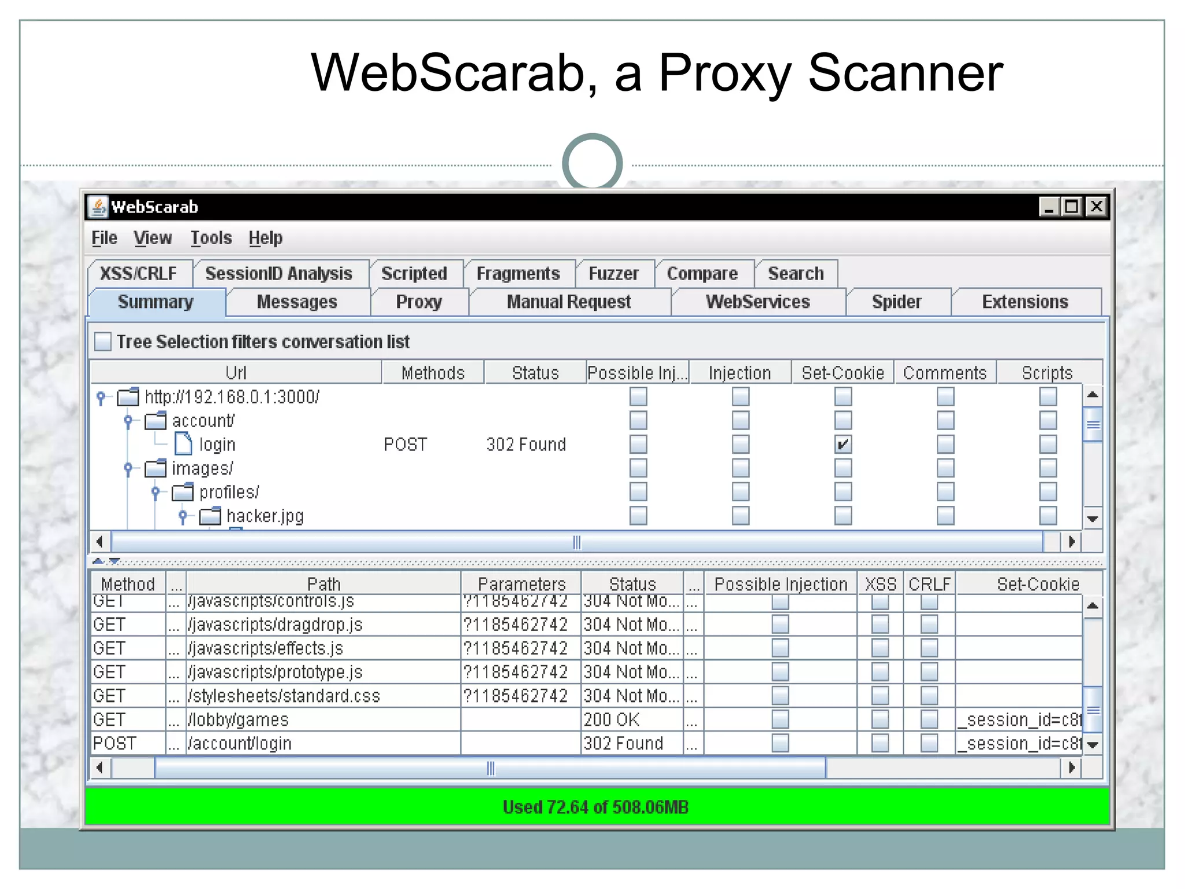Click the memory usage bar Used 72.64 of 508.06MB
The image size is (1185, 889).
597,807
